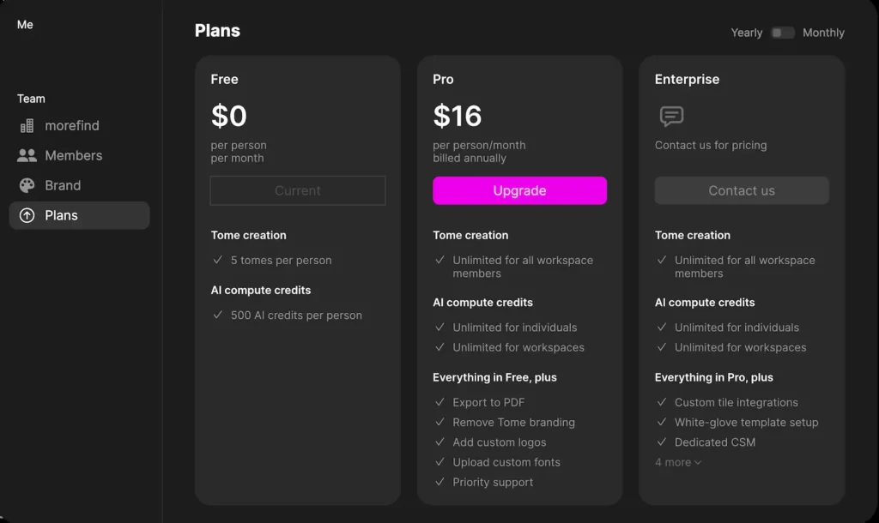
Task: Click the checkmark near "Unlimited for workspaces" under Pro
Action: 442,347
